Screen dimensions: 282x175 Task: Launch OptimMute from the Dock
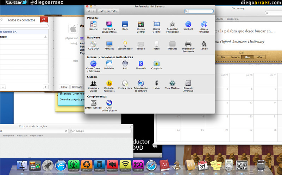coord(112,166)
